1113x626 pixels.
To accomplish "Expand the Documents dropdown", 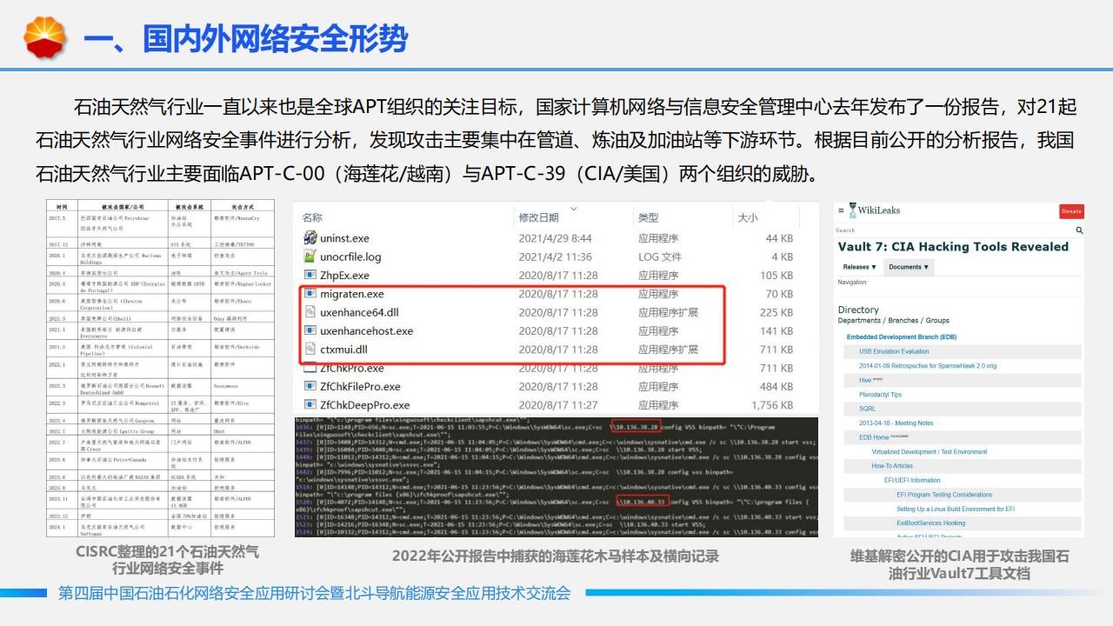I will coord(909,267).
